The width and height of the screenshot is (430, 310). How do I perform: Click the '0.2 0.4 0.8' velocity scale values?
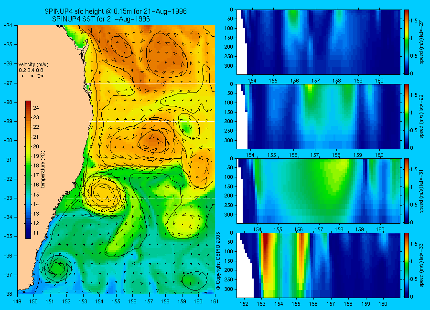pyautogui.click(x=31, y=70)
